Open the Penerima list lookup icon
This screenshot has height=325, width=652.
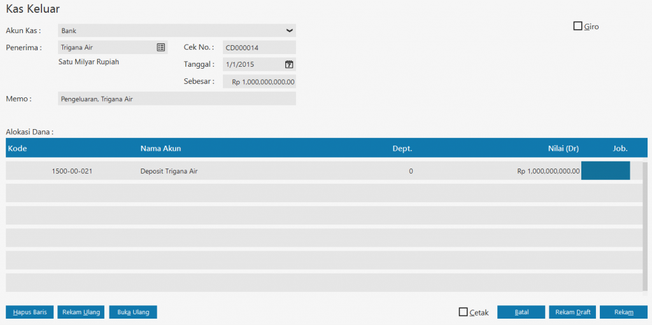[160, 47]
